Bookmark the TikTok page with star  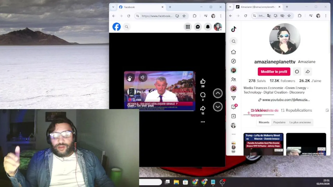(289, 16)
